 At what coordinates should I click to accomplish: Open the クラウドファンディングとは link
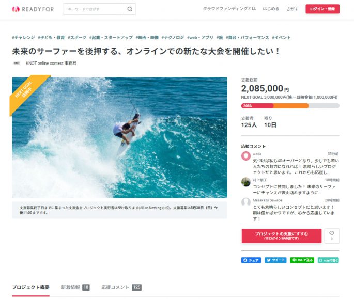229,9
